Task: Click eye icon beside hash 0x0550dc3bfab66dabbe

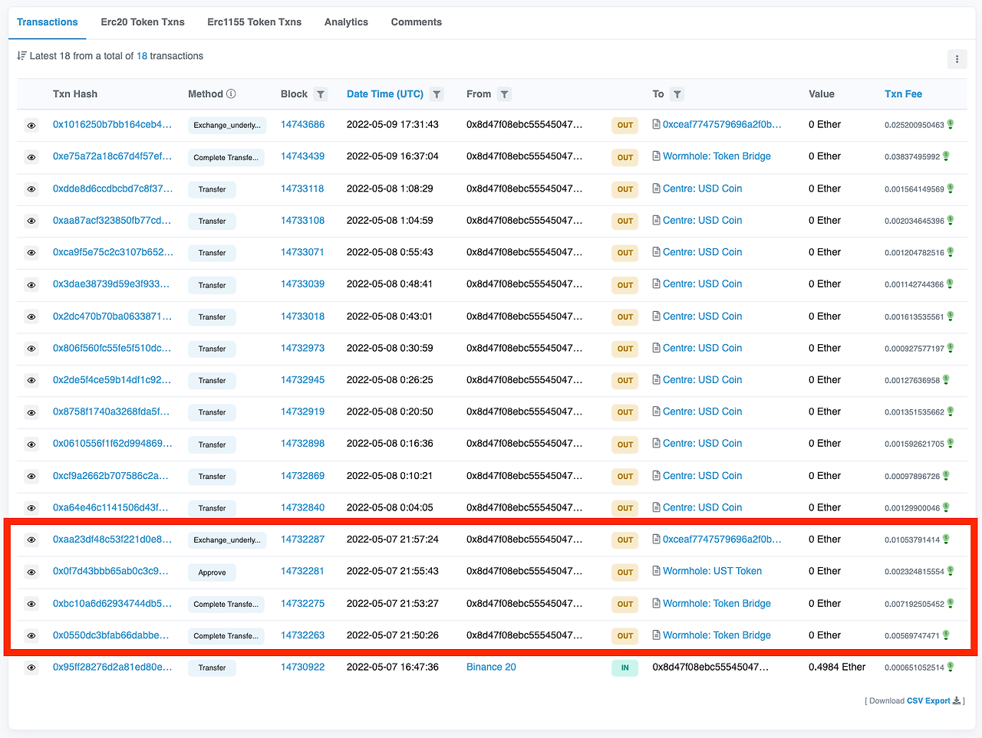Action: click(x=31, y=636)
